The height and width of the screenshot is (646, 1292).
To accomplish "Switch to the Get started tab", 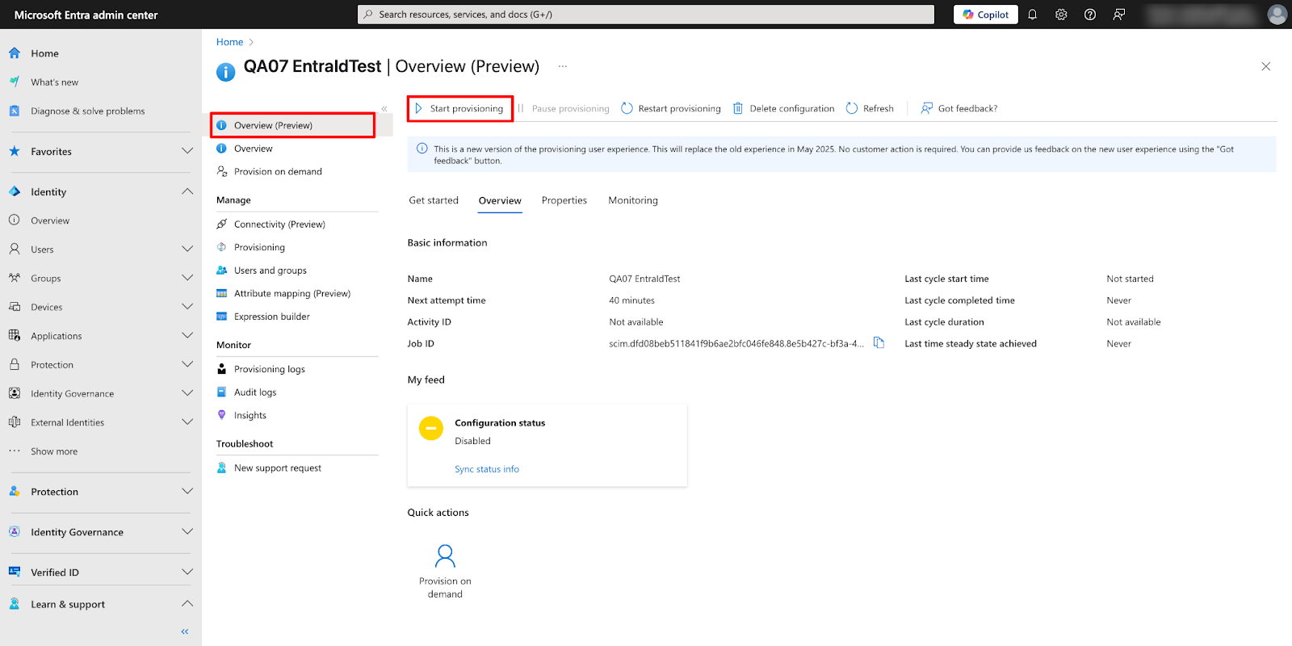I will [434, 200].
